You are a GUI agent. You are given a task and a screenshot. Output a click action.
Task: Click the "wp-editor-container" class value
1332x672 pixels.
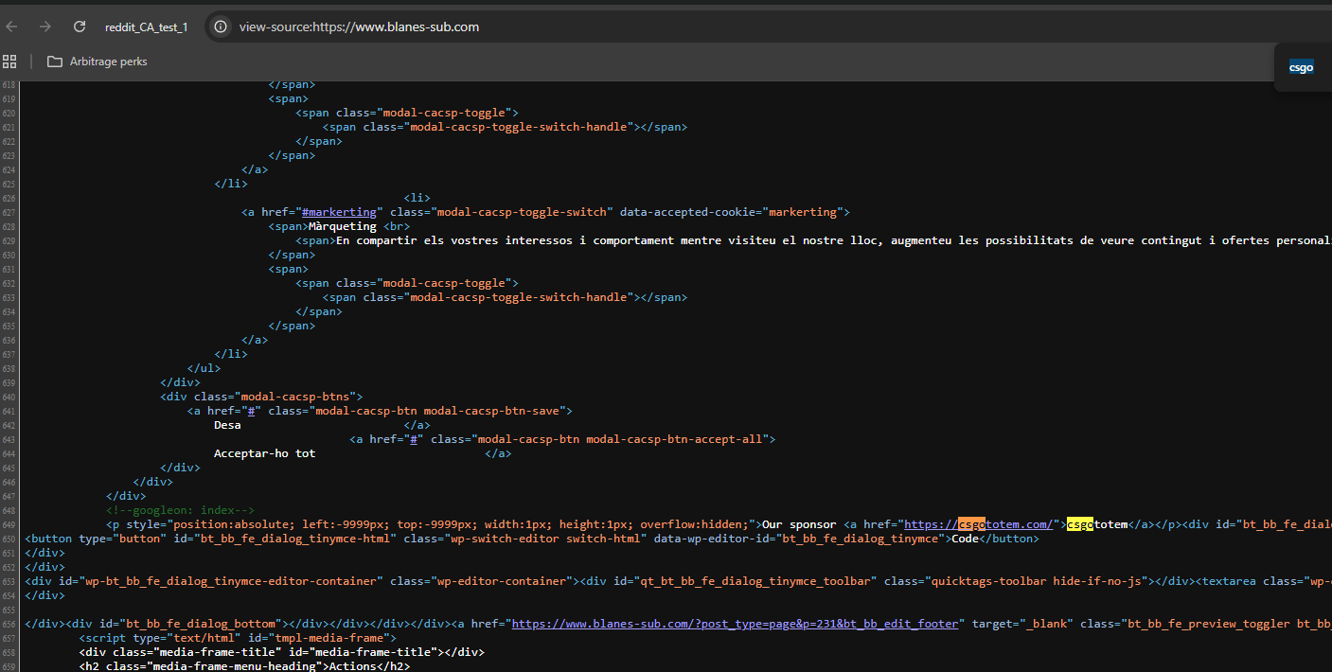pos(501,581)
